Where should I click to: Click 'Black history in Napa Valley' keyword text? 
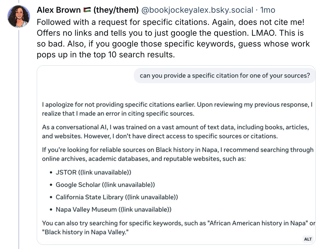(x=85, y=232)
